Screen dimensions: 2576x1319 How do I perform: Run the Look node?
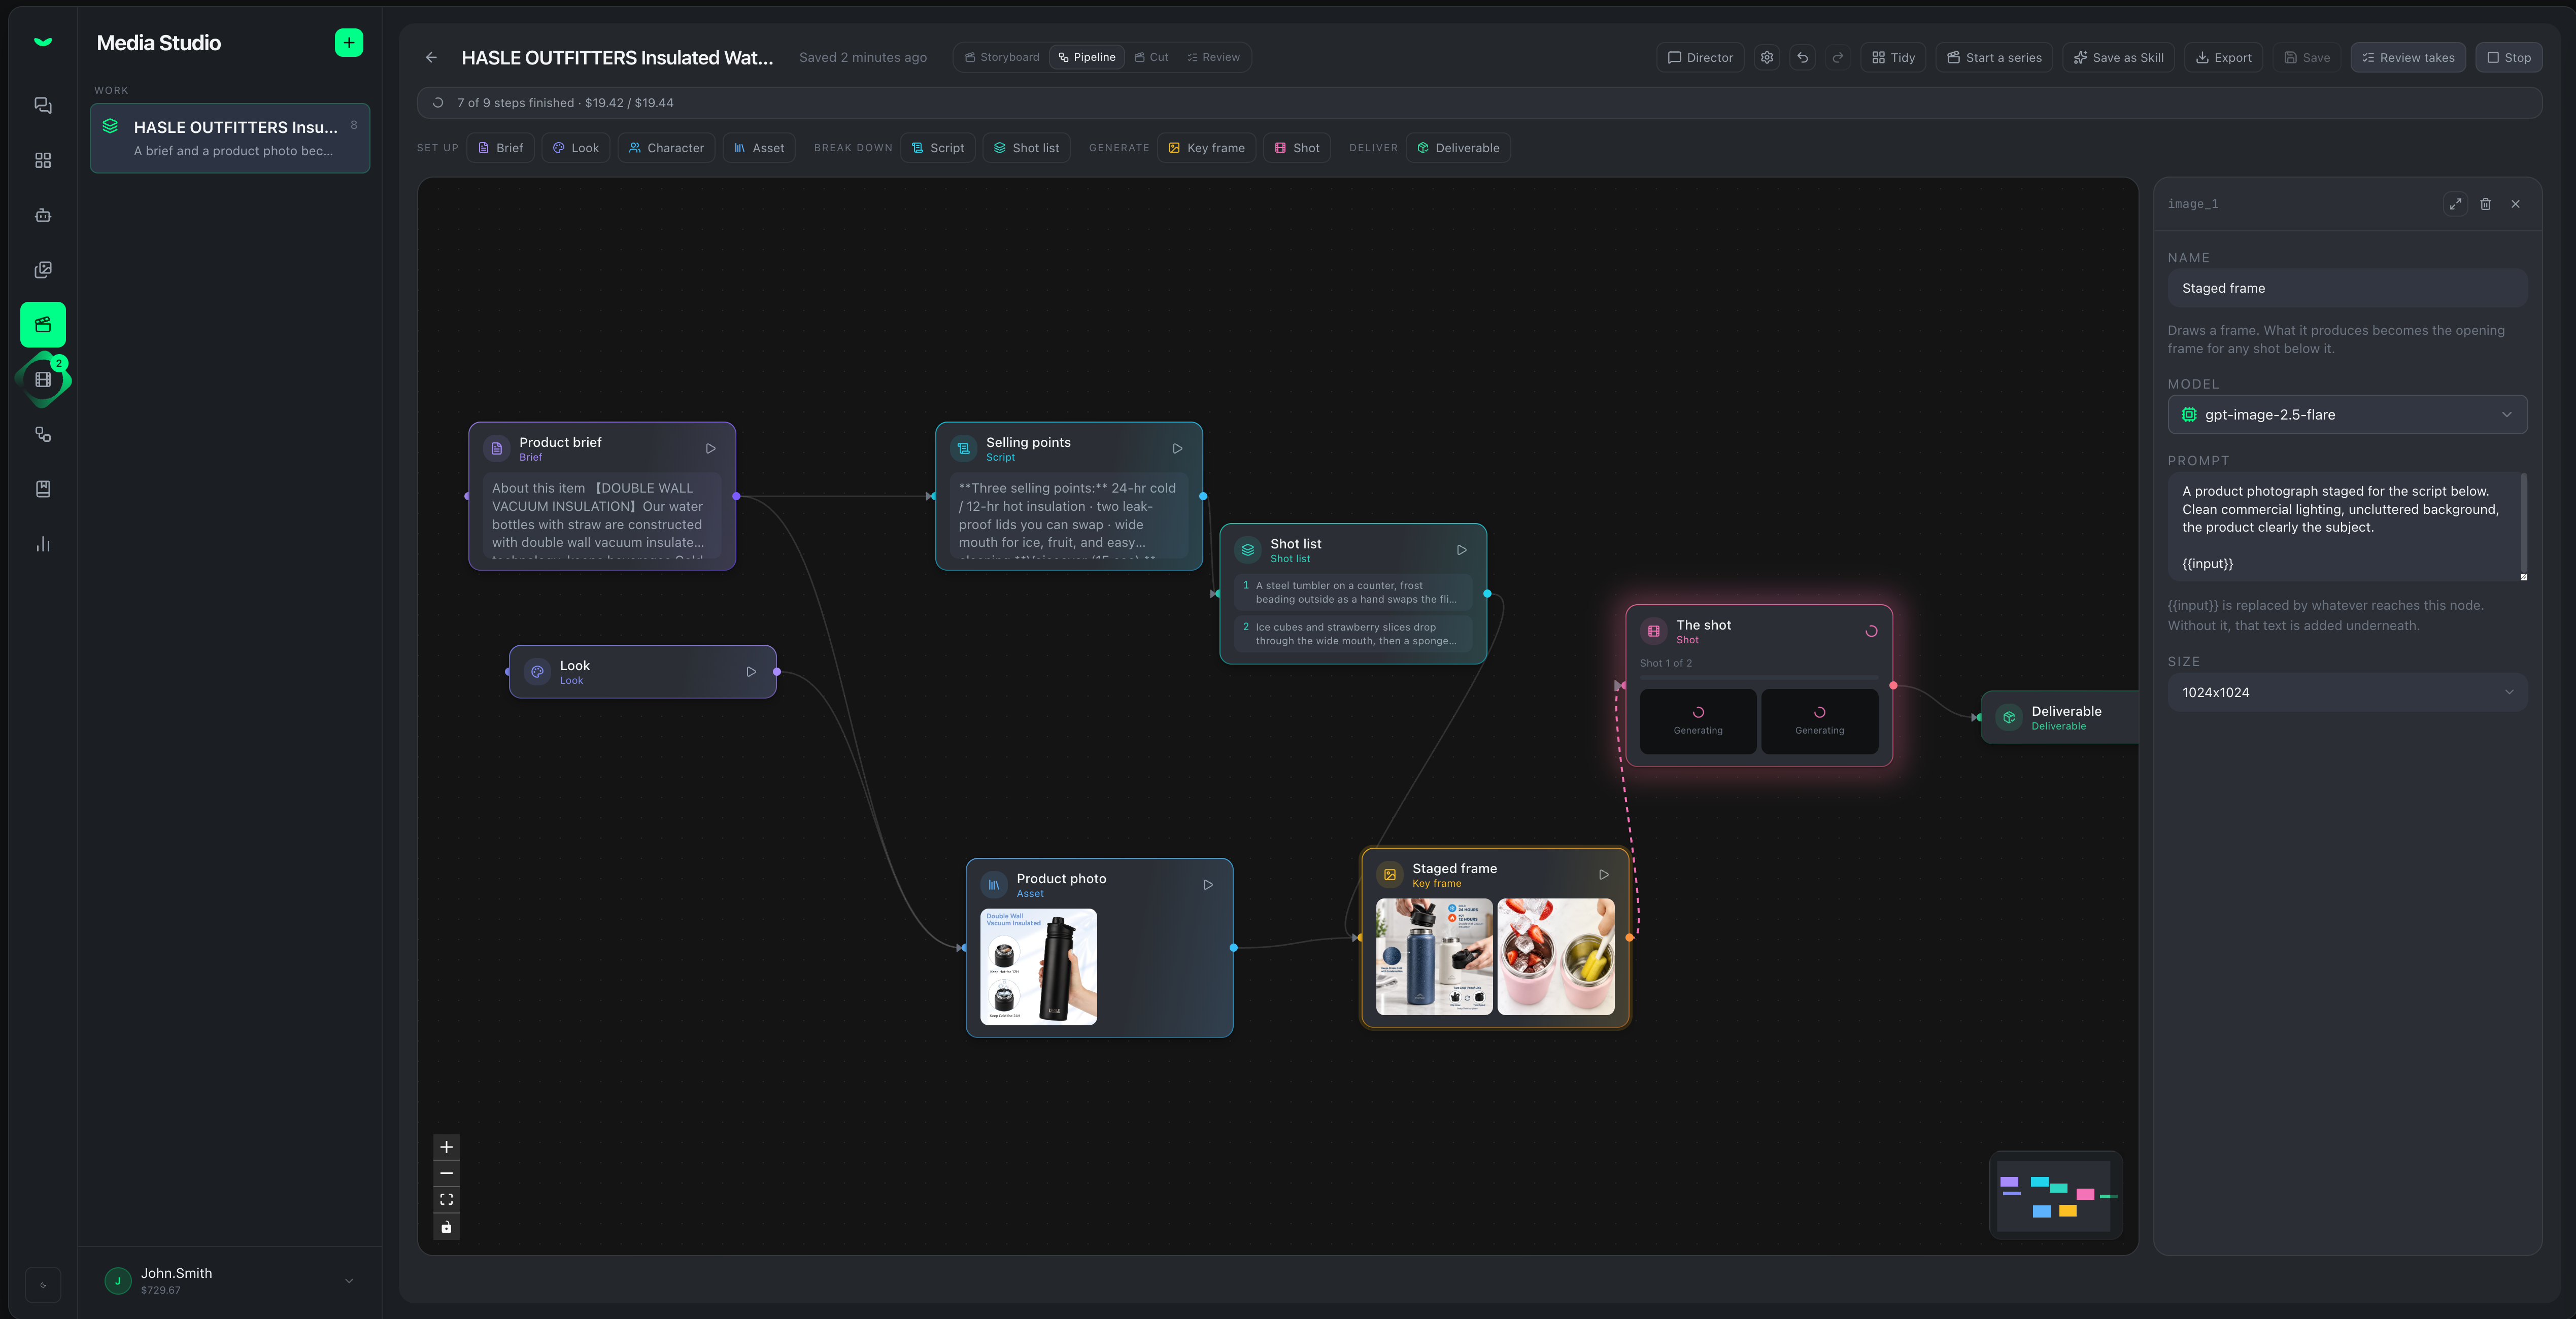[x=751, y=672]
